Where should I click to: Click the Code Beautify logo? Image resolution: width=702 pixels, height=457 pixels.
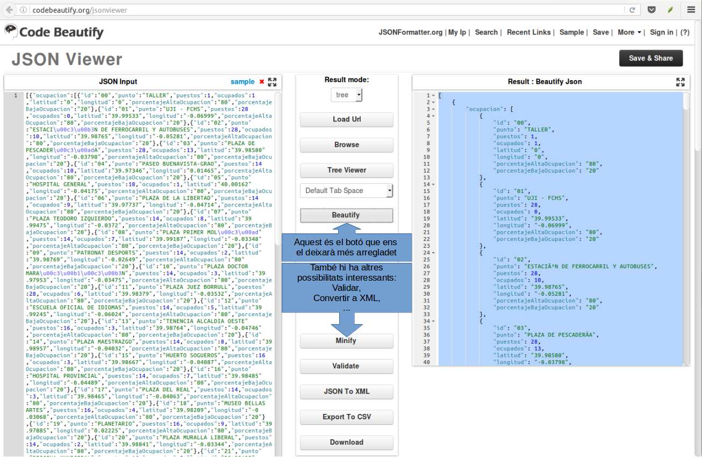coord(54,32)
